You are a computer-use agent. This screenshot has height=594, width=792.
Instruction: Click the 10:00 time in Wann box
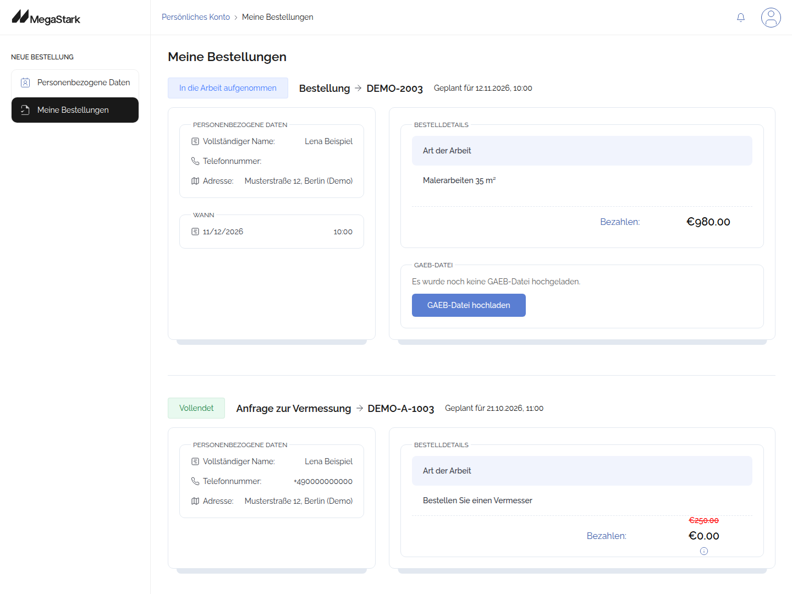(x=343, y=232)
